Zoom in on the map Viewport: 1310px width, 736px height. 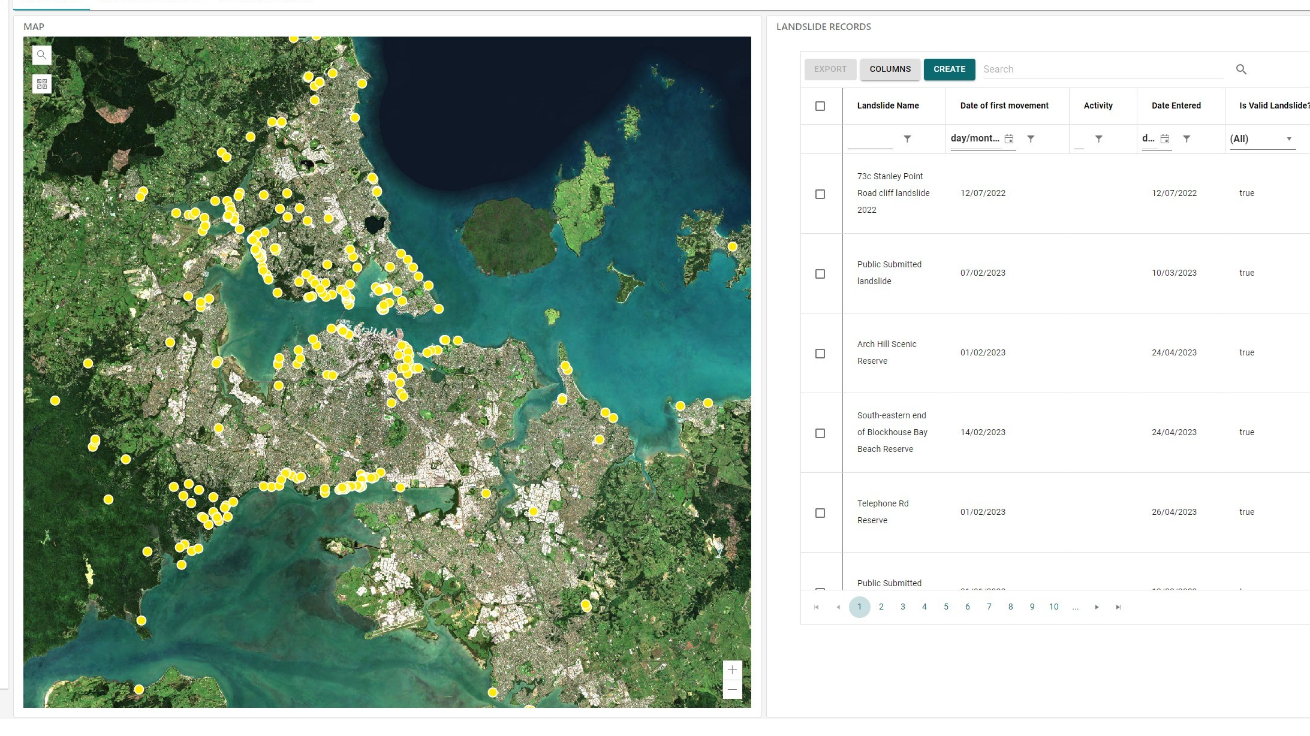click(x=732, y=670)
